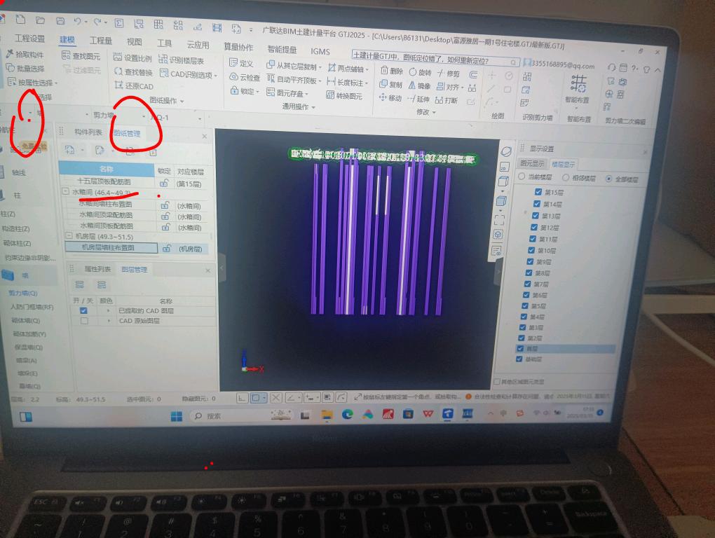Viewport: 715px width, 538px height.
Task: Select 剪力墙(Q) in component tree
Action: (x=23, y=293)
